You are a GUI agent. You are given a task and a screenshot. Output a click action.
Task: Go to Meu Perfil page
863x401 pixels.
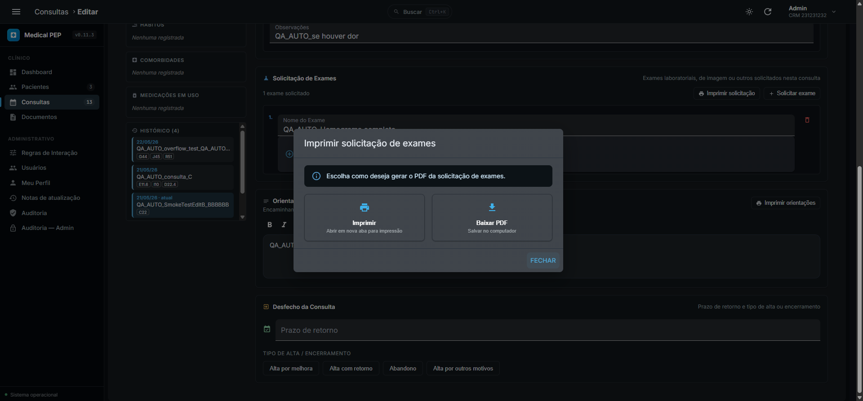point(52,183)
